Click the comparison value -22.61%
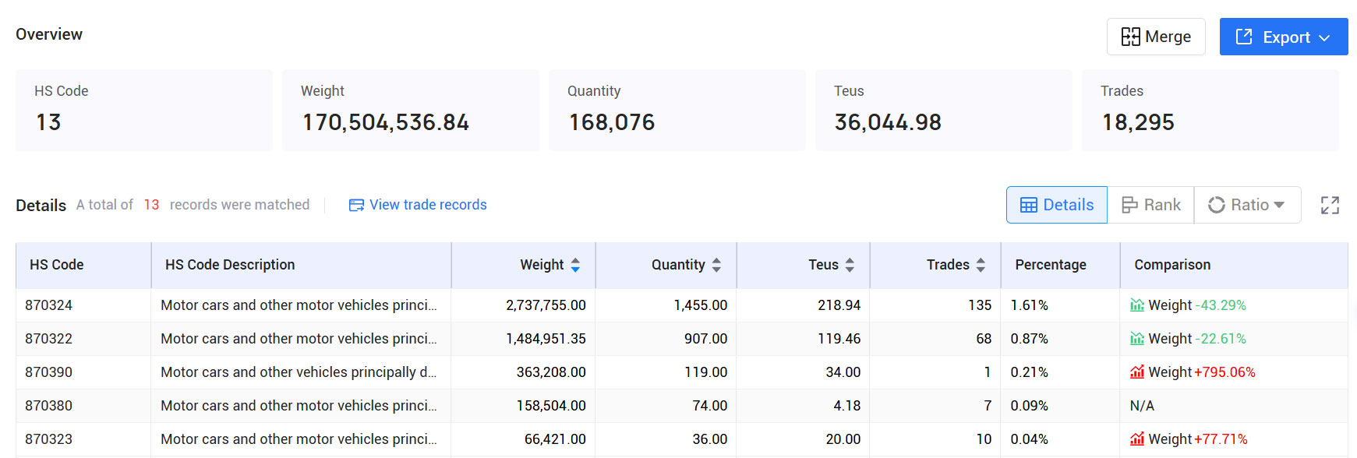The height and width of the screenshot is (458, 1357). pyautogui.click(x=1221, y=339)
